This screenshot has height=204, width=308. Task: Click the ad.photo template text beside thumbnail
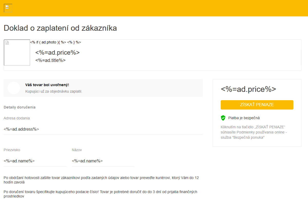(55, 42)
